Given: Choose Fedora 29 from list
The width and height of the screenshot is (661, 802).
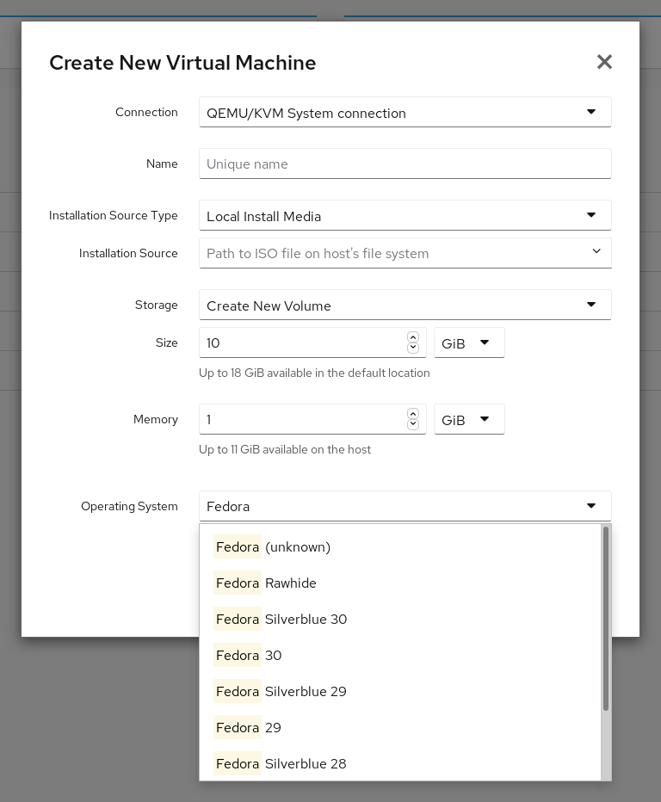Looking at the screenshot, I should pyautogui.click(x=249, y=728).
